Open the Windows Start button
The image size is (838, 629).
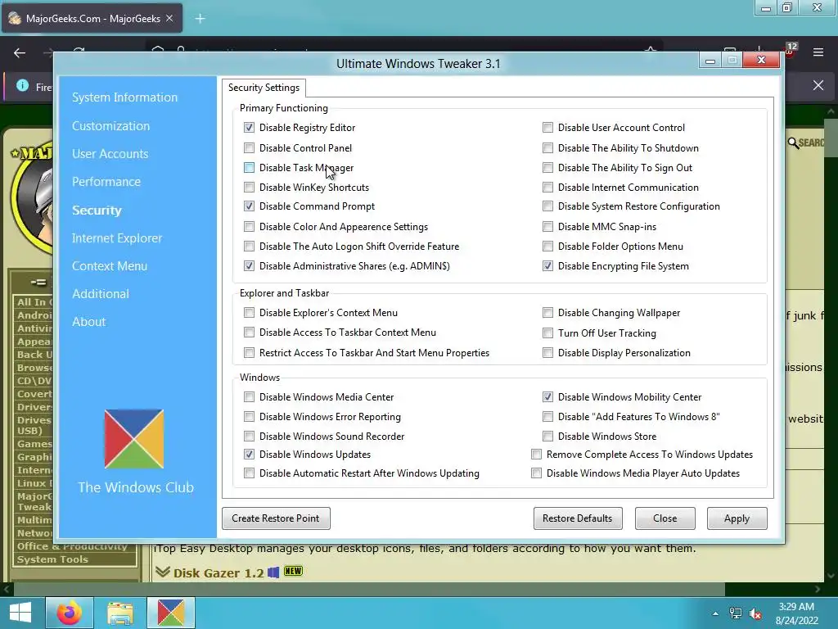coord(20,613)
